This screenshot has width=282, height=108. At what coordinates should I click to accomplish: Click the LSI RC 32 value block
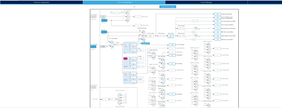pyautogui.click(x=104, y=20)
